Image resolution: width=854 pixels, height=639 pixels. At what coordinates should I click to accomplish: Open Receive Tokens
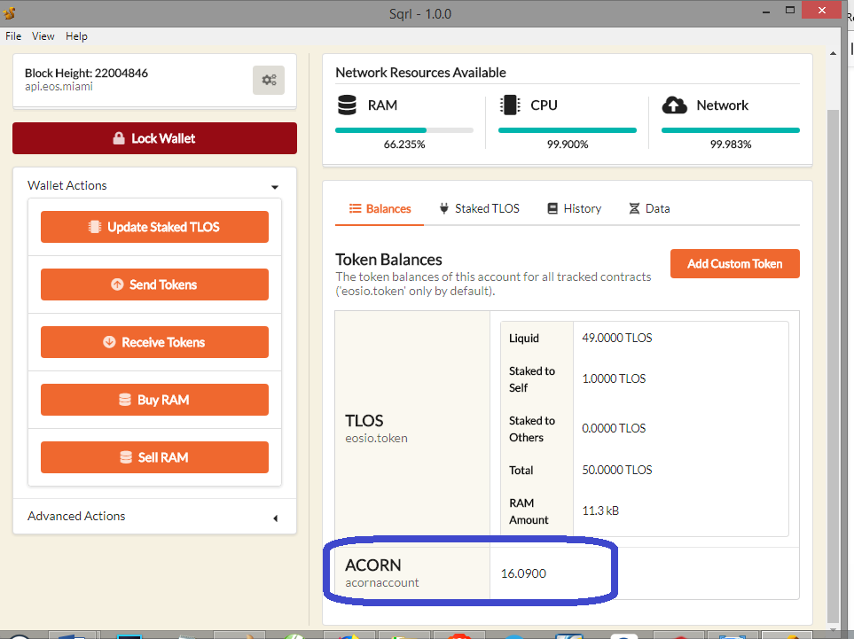click(x=154, y=342)
